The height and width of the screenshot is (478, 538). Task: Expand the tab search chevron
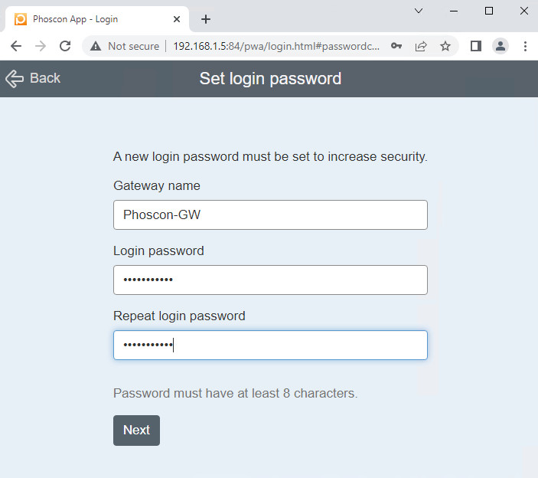419,11
